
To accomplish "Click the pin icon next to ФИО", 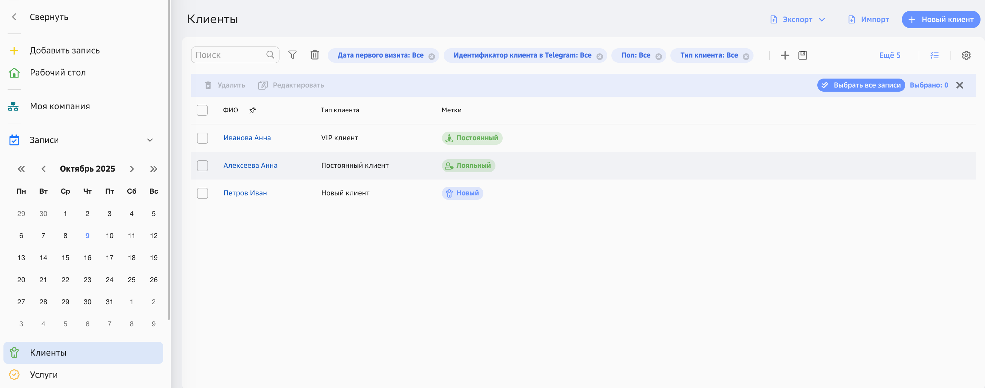I will (x=252, y=110).
